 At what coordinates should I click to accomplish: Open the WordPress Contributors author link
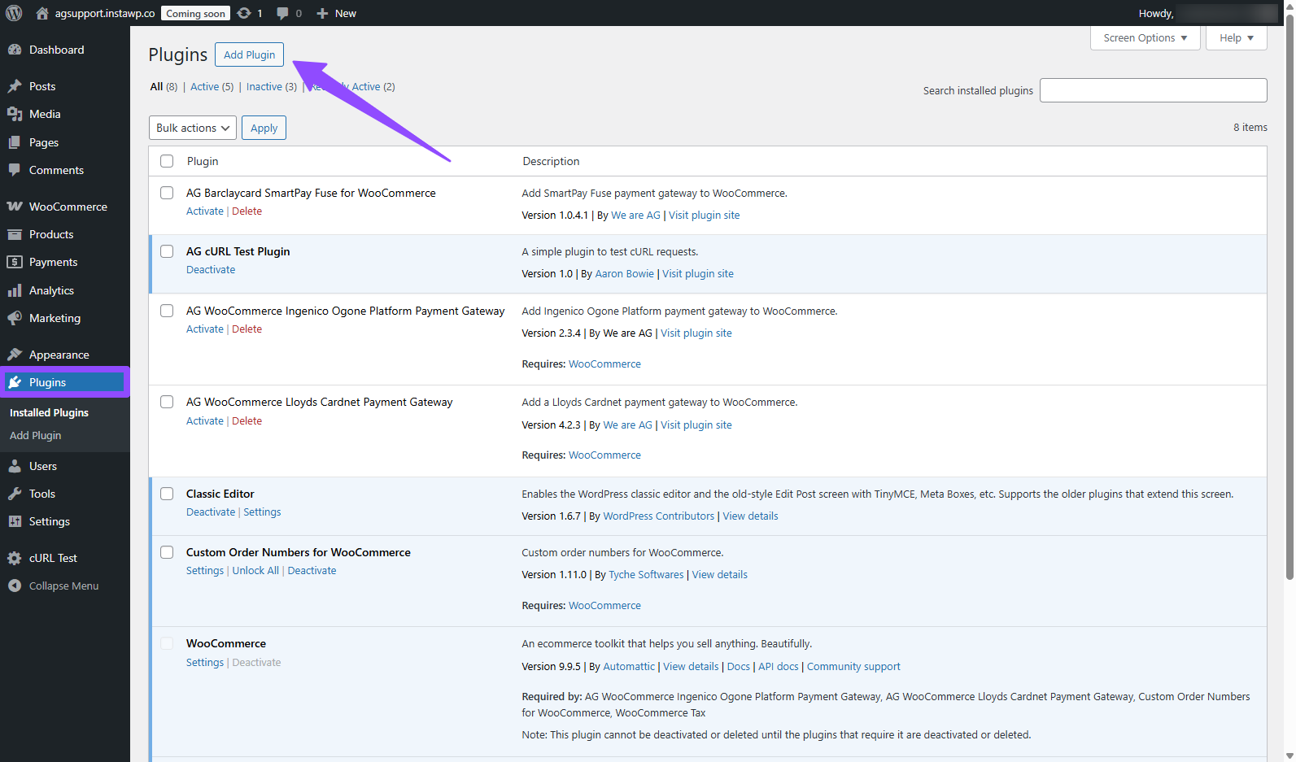pyautogui.click(x=658, y=516)
